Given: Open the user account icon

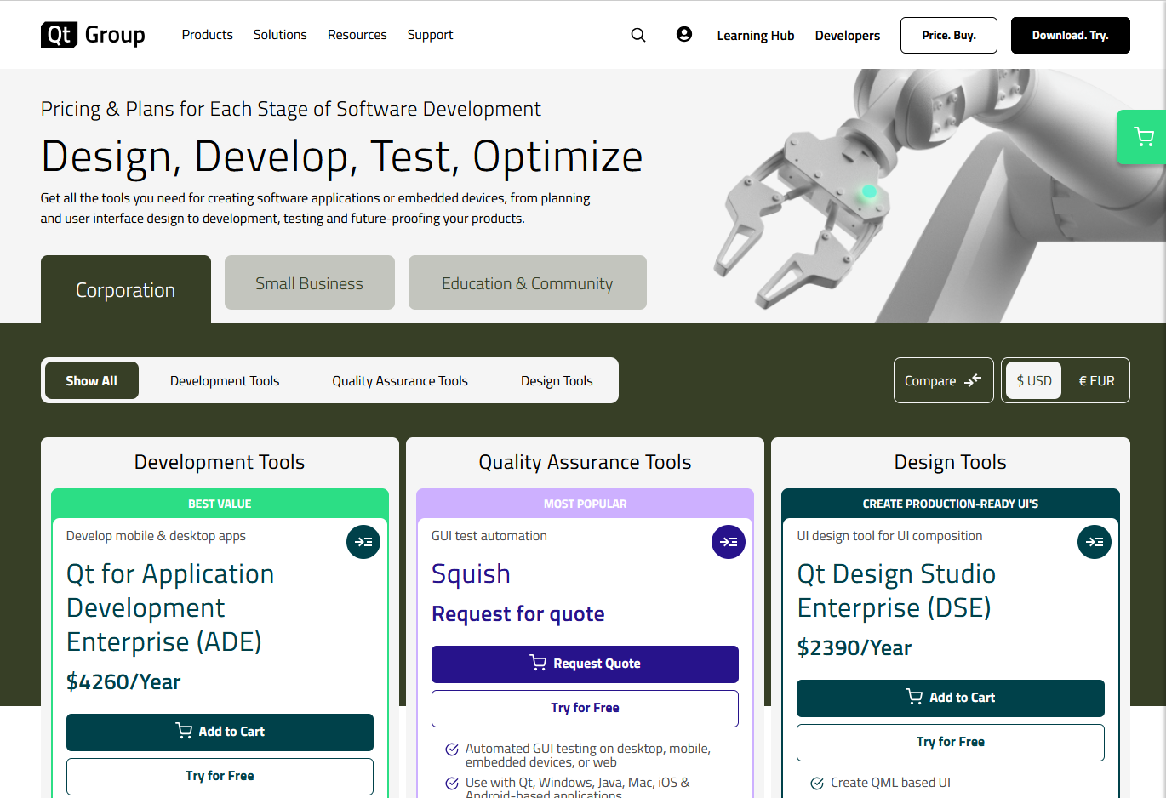Looking at the screenshot, I should (x=684, y=34).
